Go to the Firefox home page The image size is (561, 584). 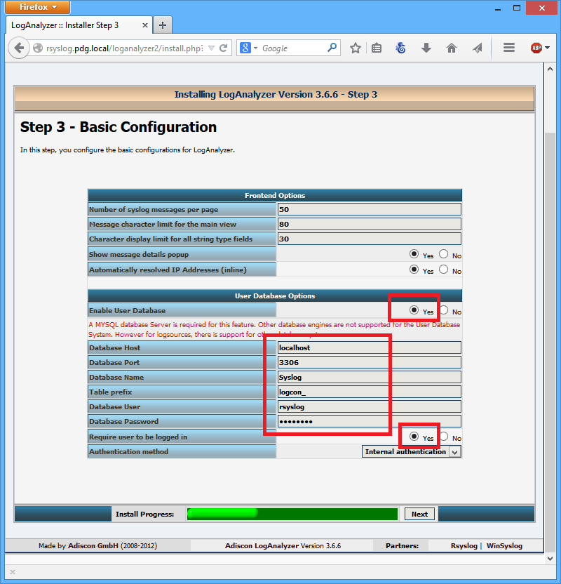[452, 48]
